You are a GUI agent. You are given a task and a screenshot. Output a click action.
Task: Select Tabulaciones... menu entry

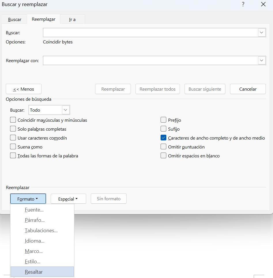(42, 231)
